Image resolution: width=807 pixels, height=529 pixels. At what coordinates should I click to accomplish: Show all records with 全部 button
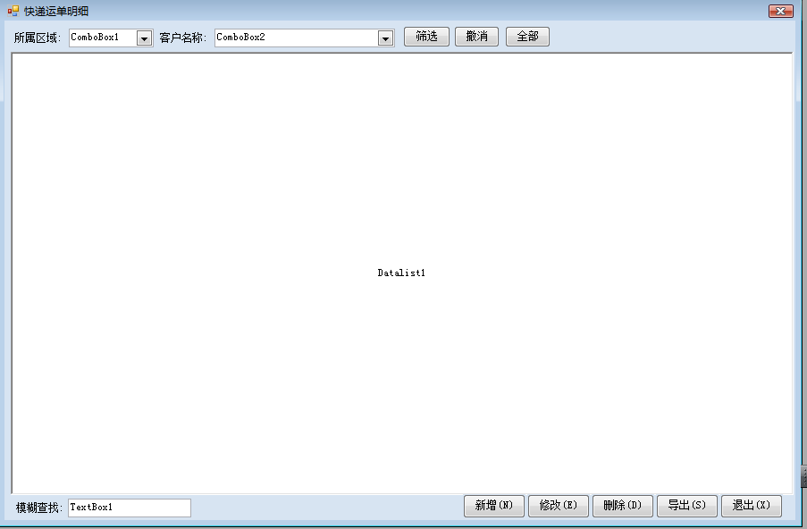click(527, 37)
